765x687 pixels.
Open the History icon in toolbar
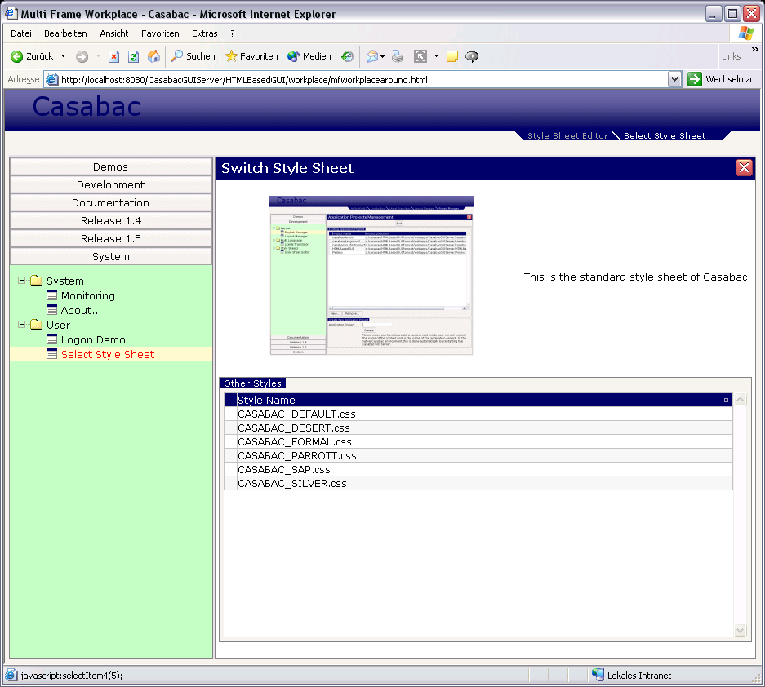[x=347, y=56]
